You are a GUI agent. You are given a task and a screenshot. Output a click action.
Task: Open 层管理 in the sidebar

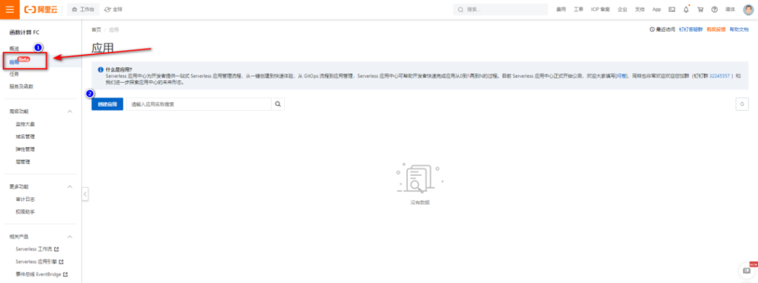pos(23,162)
